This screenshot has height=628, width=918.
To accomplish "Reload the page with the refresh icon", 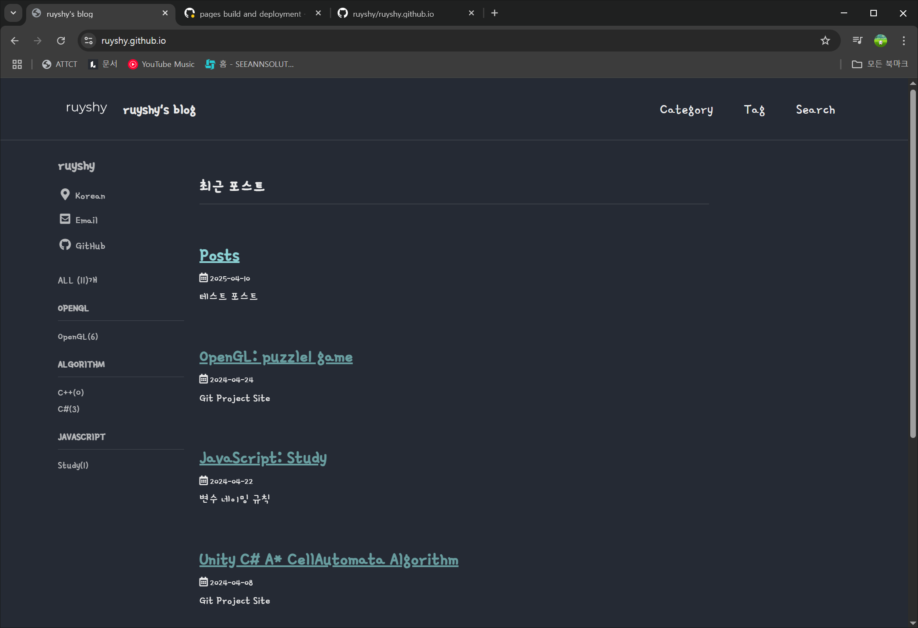I will pyautogui.click(x=61, y=40).
